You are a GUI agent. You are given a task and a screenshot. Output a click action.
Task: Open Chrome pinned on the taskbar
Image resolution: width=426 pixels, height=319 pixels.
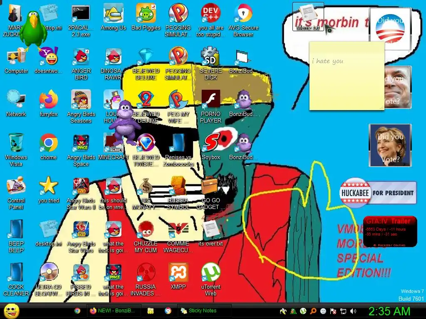point(77,311)
